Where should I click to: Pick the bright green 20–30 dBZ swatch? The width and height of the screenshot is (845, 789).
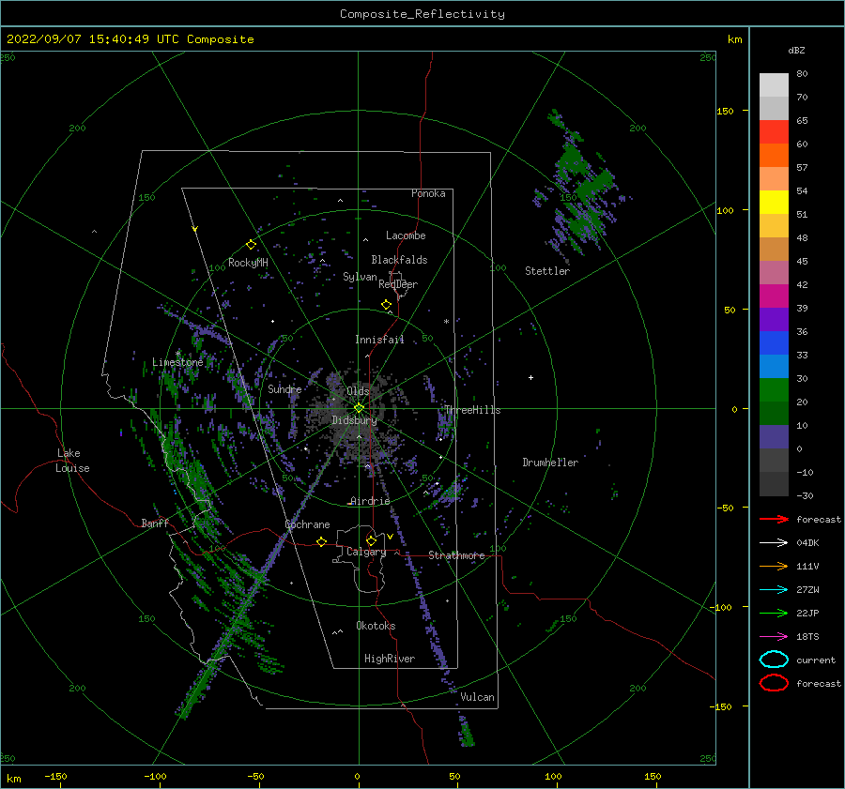click(774, 389)
